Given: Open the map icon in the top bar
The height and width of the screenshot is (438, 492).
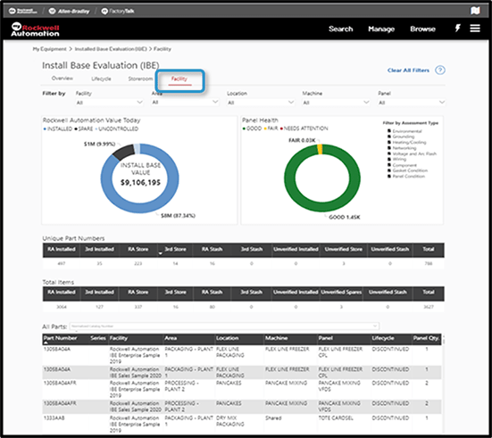Looking at the screenshot, I should [x=475, y=11].
